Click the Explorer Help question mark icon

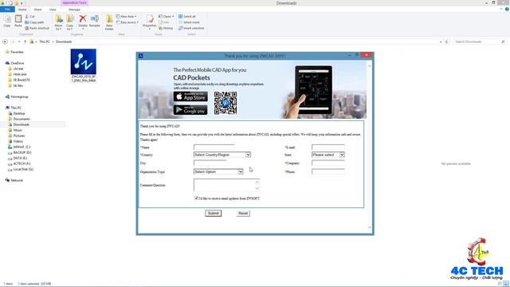point(507,9)
